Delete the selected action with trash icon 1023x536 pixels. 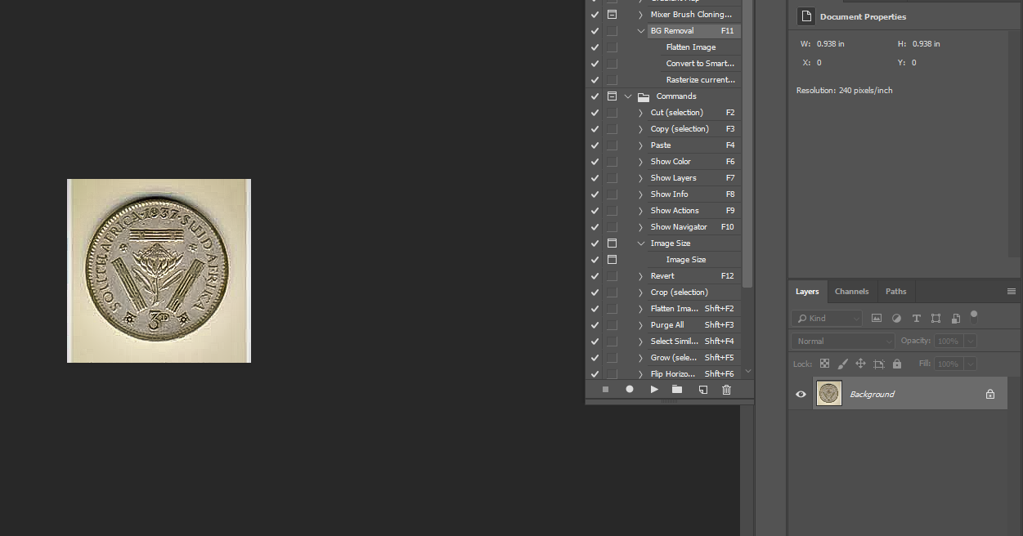click(726, 390)
